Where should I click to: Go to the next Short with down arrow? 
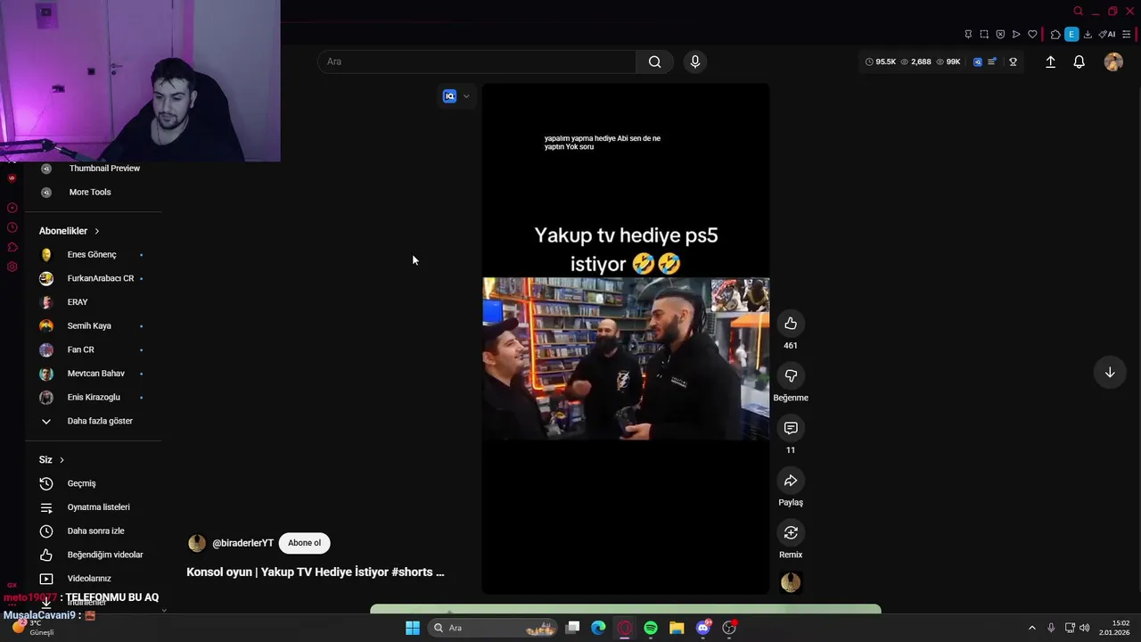click(1110, 373)
